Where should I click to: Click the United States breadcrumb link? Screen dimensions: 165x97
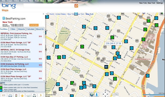click(x=61, y=14)
